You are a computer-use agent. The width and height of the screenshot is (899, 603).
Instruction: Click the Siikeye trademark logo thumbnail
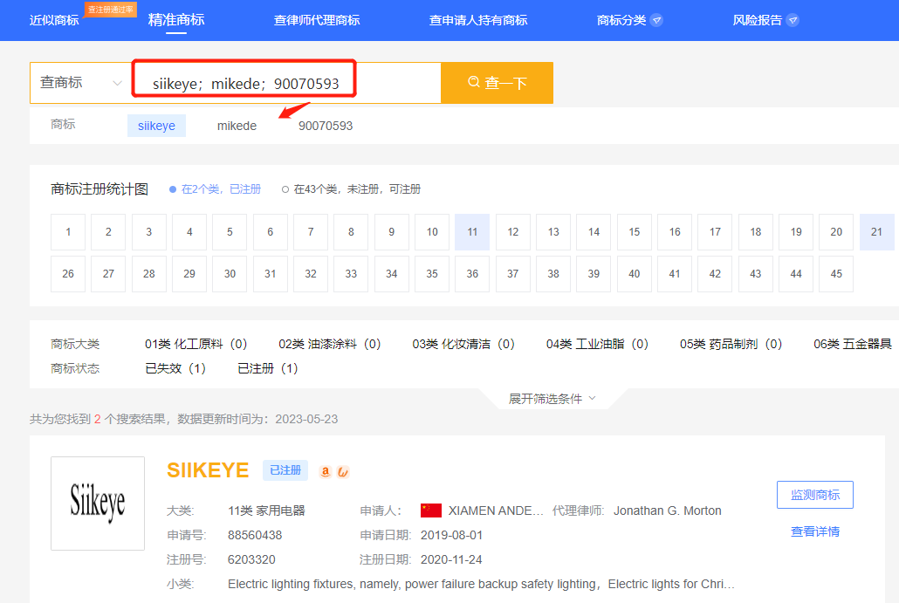(x=97, y=504)
